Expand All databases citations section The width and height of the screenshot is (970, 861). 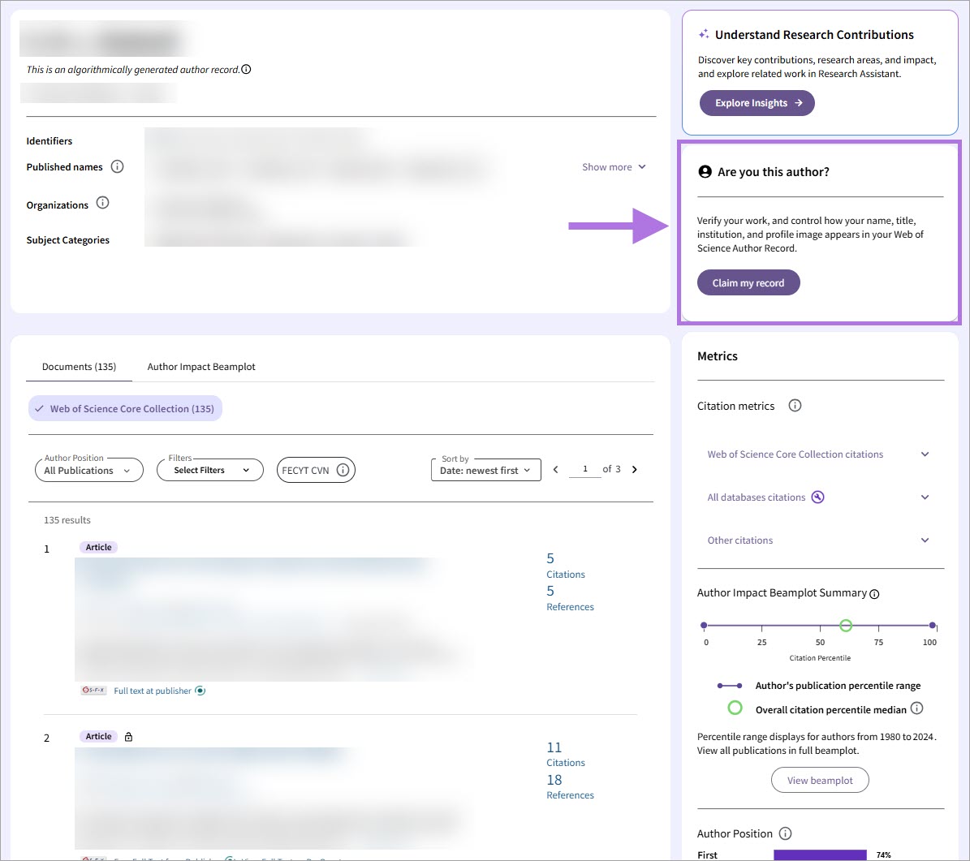point(818,497)
